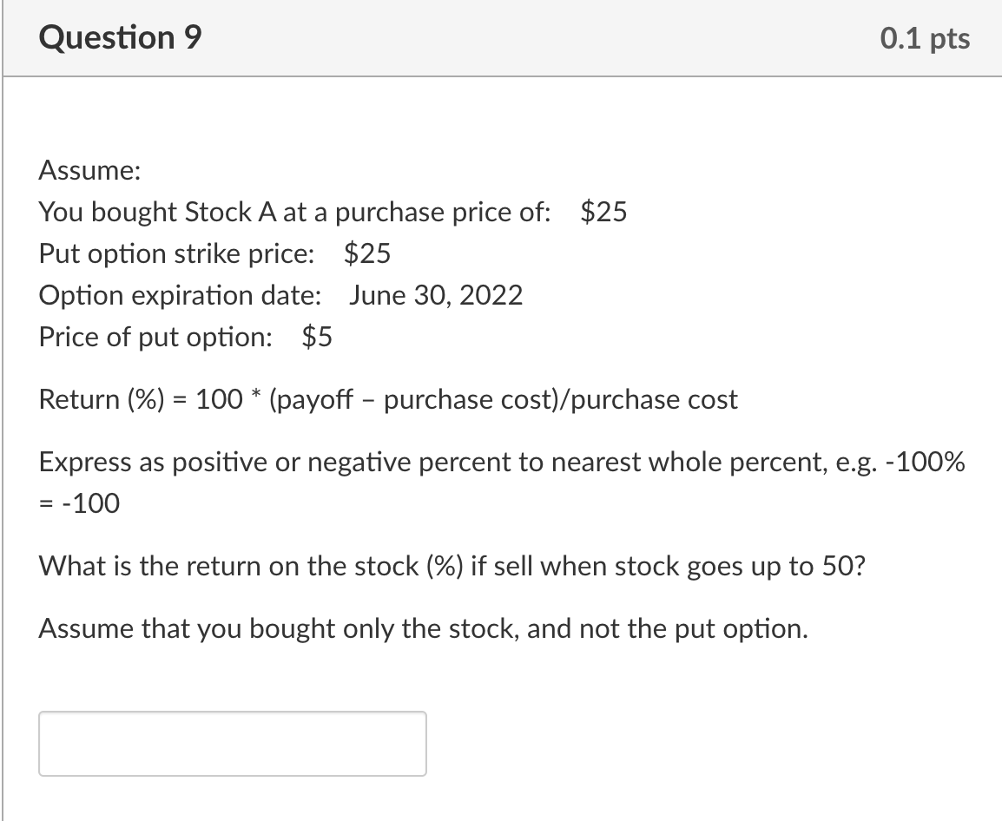Click the gray question title bar

[501, 37]
